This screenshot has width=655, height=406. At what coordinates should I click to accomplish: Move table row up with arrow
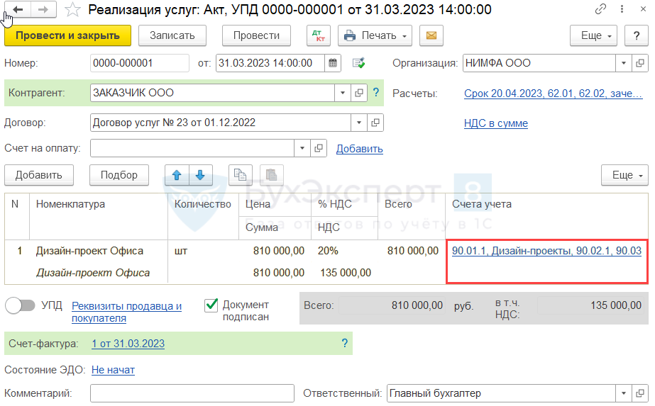click(176, 175)
